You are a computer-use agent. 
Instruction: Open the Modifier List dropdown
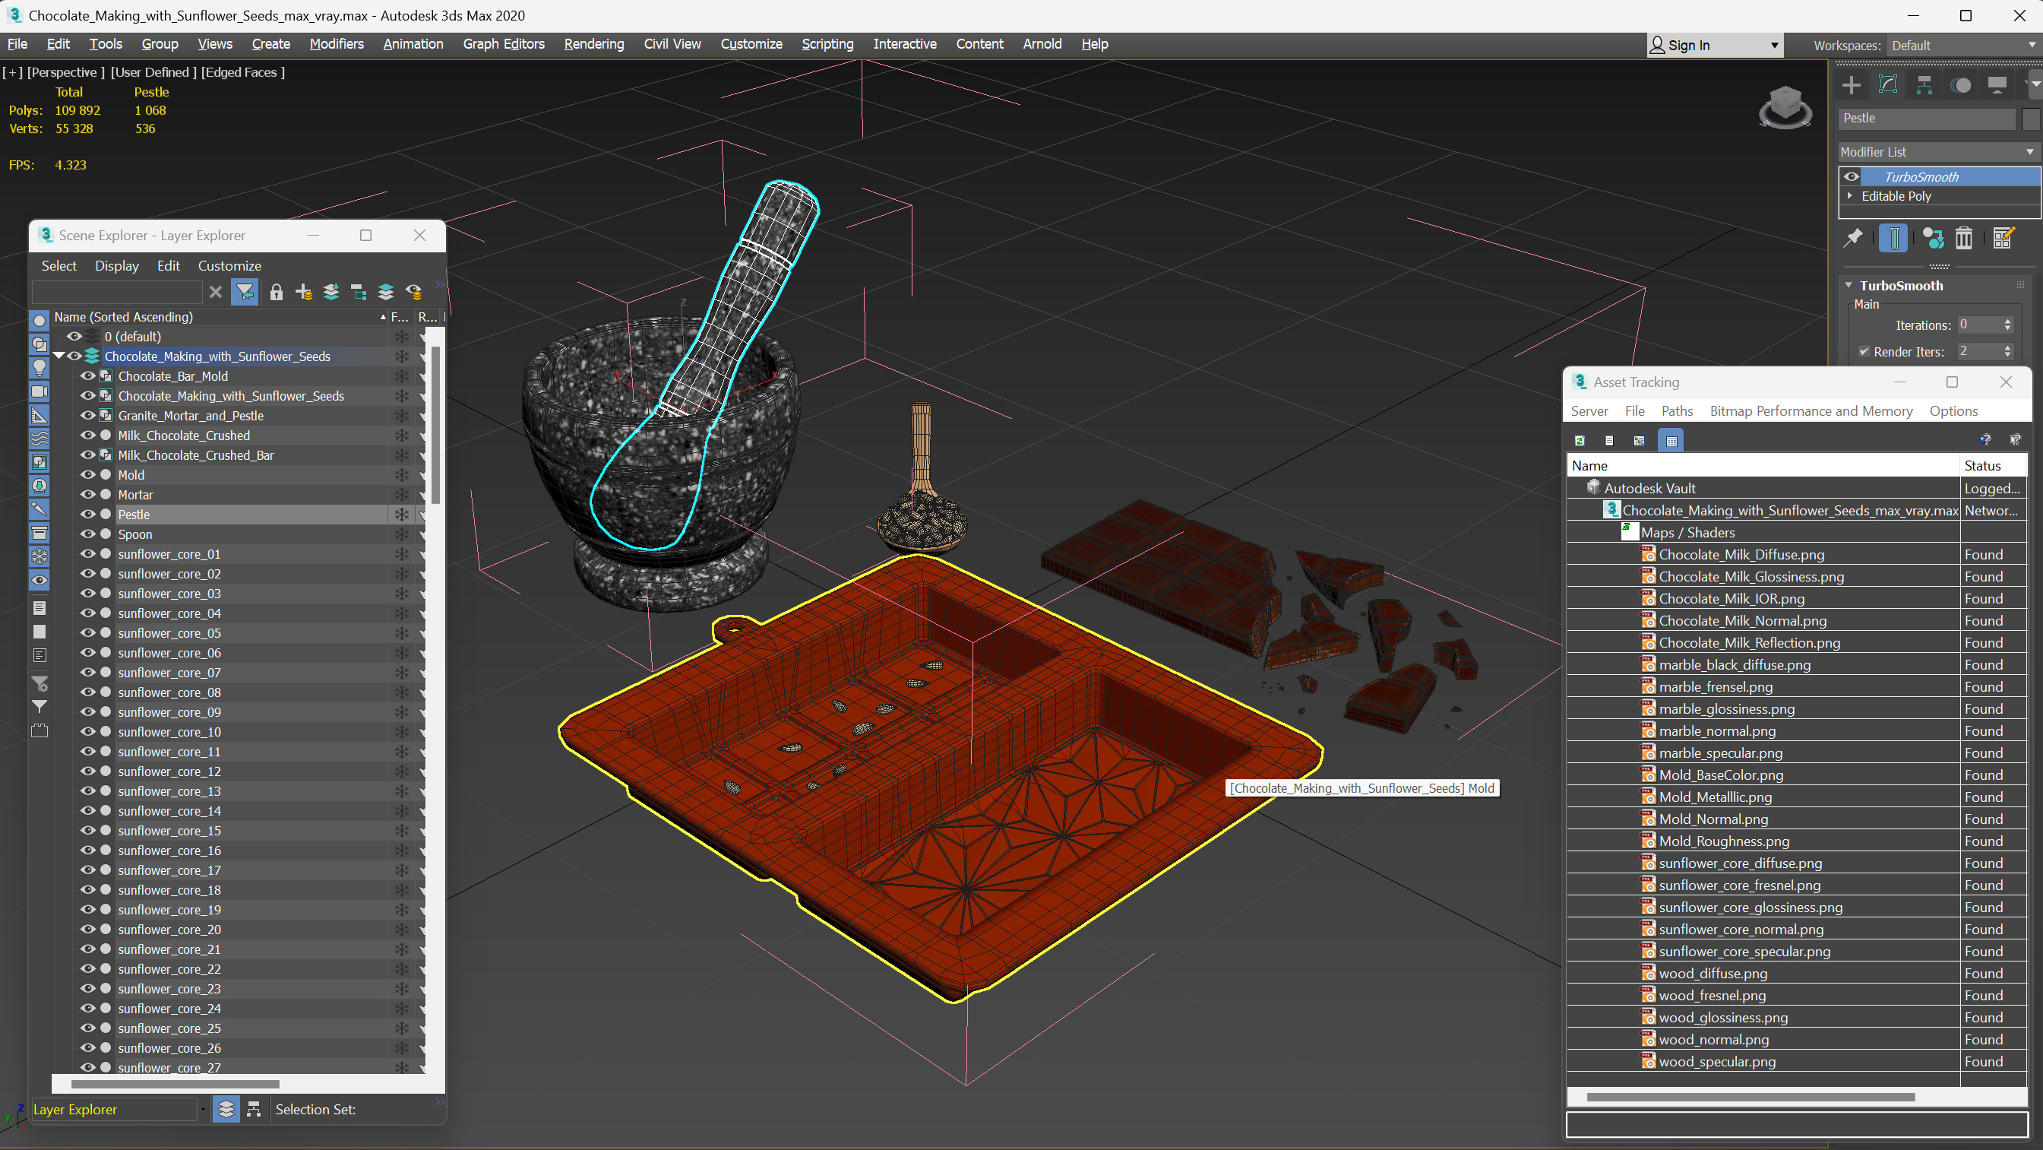click(1938, 151)
